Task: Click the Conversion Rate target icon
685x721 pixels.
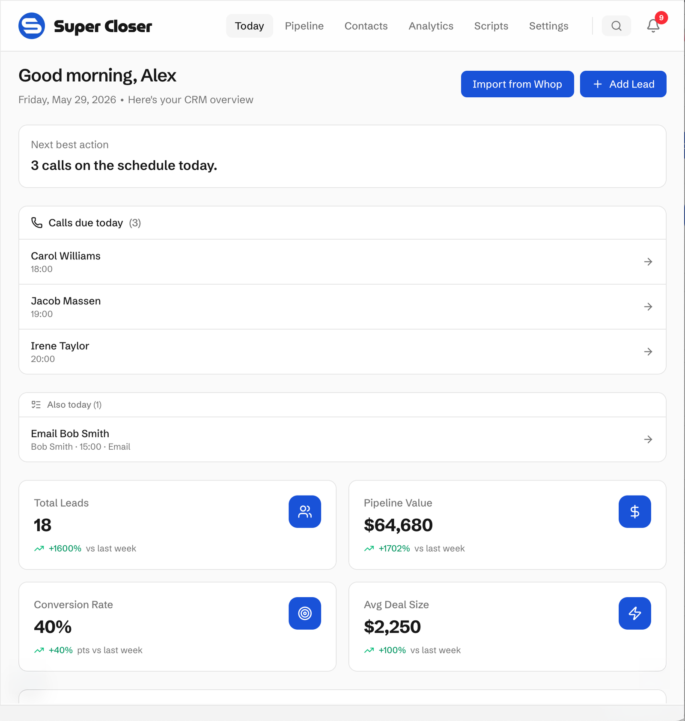Action: [x=305, y=613]
